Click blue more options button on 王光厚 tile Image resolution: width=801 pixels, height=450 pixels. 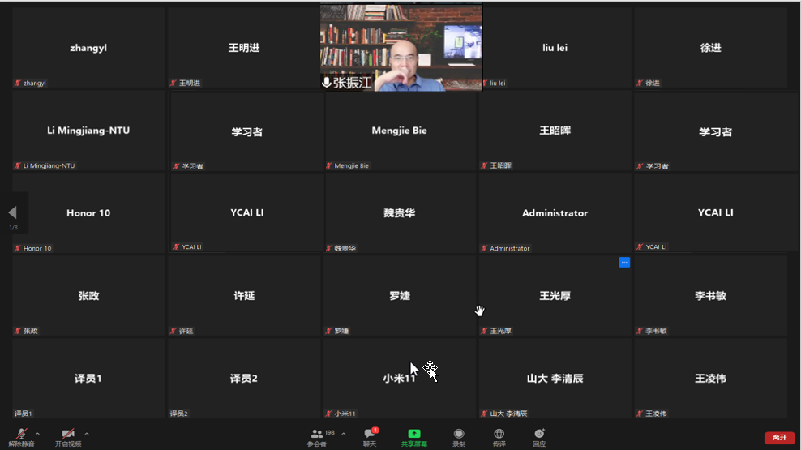click(x=624, y=262)
